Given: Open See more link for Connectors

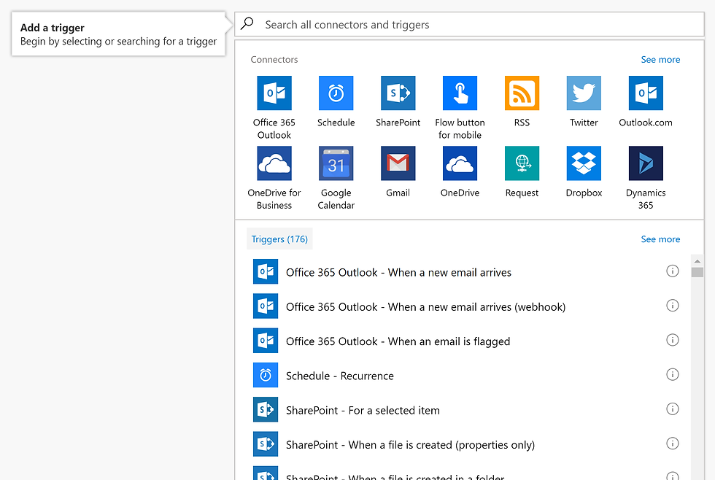Looking at the screenshot, I should coord(660,60).
